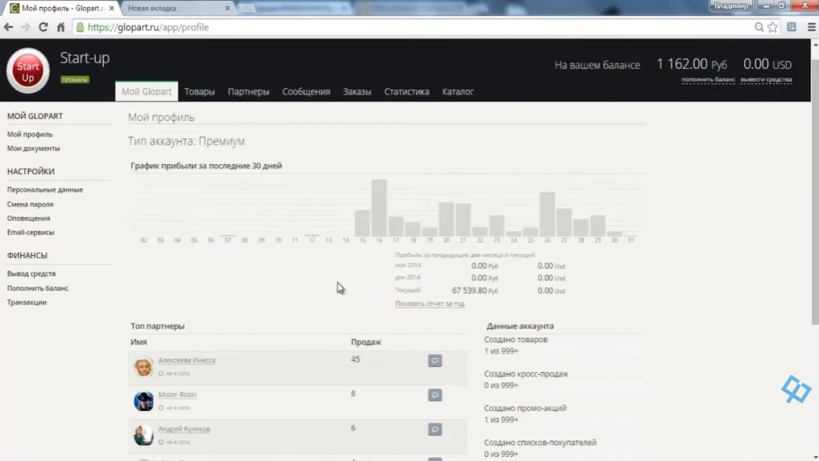Click the Премиум green badge
Image resolution: width=819 pixels, height=461 pixels.
coord(75,80)
